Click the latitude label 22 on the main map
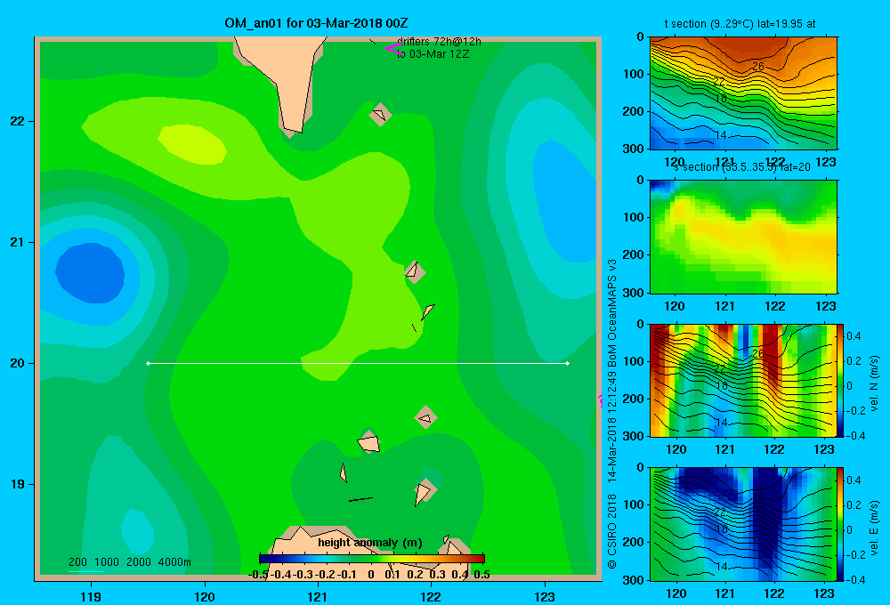The width and height of the screenshot is (890, 605). (x=18, y=121)
